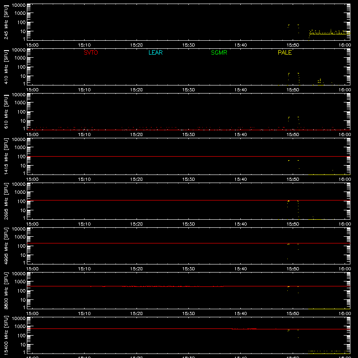This screenshot has height=358, width=358.
Task: Click the 10 tick on the 1415 MHz axis
Action: pos(23,166)
